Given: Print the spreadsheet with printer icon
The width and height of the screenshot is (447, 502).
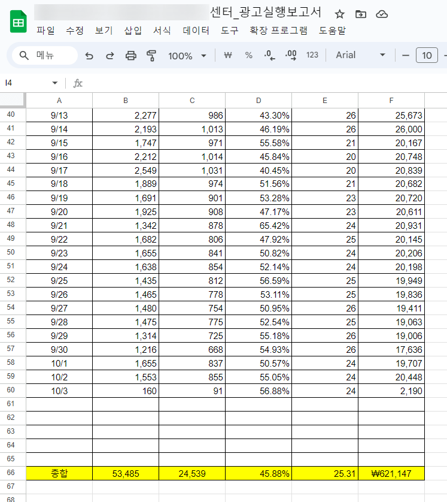Looking at the screenshot, I should click(131, 56).
